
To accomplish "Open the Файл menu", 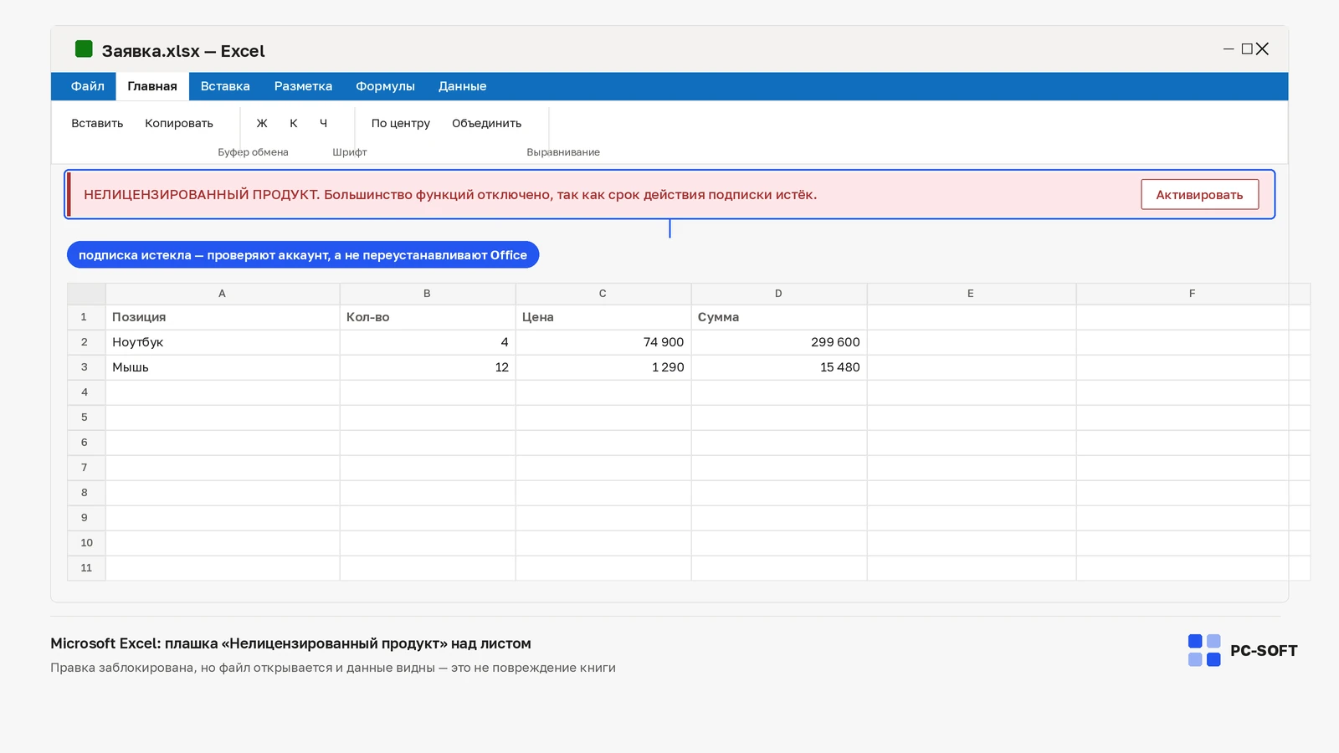I will click(x=88, y=86).
